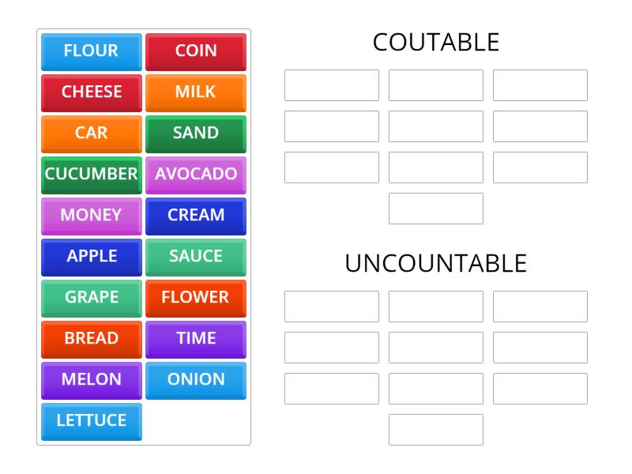Viewport: 632px width, 474px height.
Task: Click the COIN word tile
Action: click(x=196, y=51)
